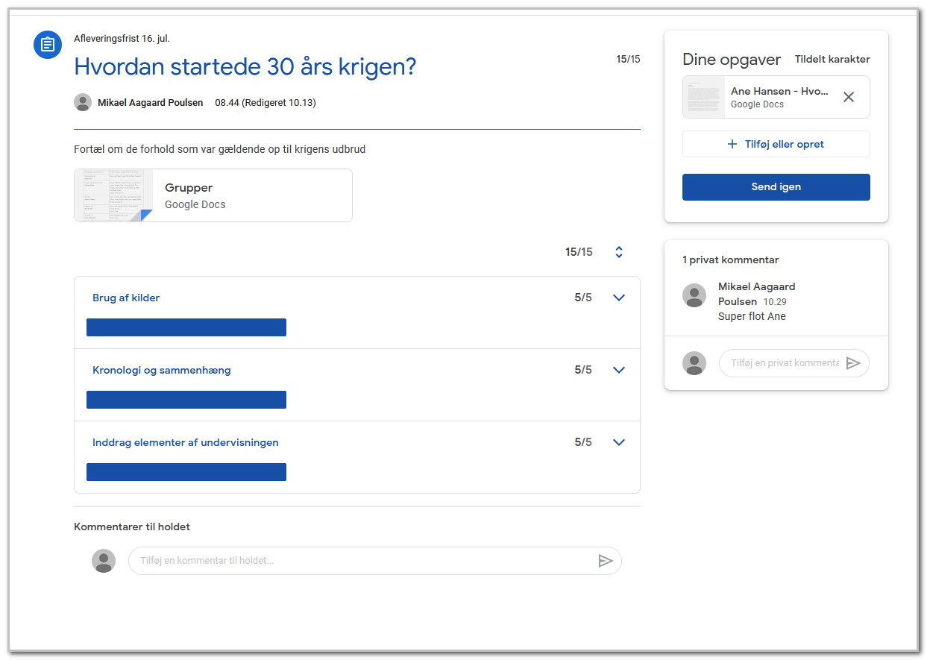This screenshot has width=927, height=660.
Task: Open the Tilføj eller opret button
Action: [776, 144]
